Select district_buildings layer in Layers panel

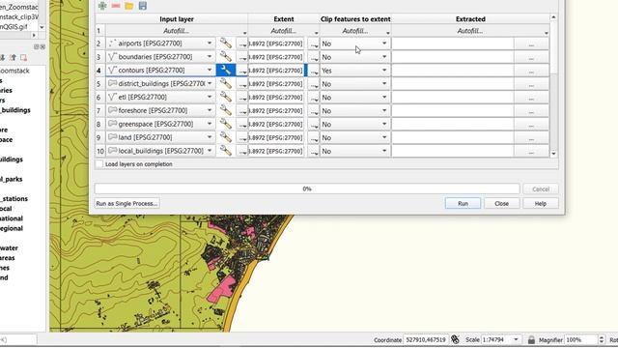click(x=15, y=110)
